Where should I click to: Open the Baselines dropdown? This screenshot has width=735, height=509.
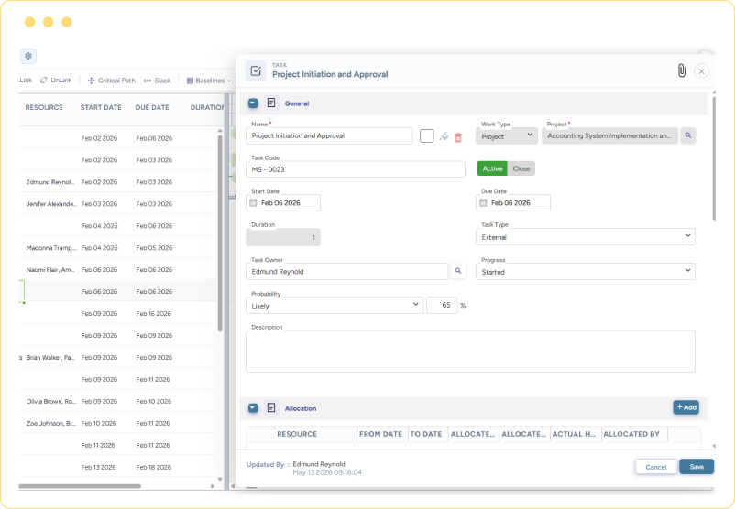(209, 81)
